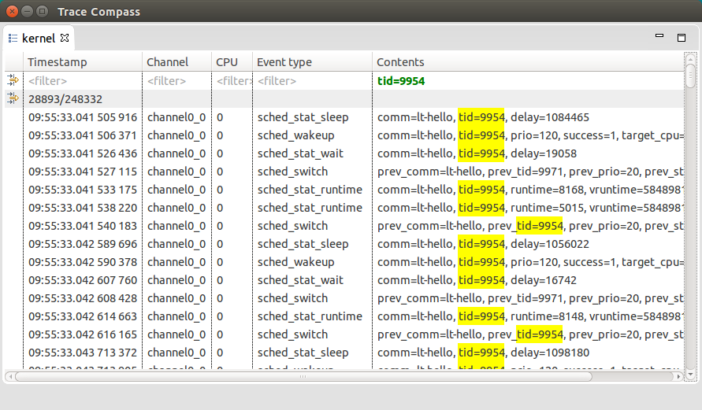Click the kernel trace icon on the tab
Image resolution: width=702 pixels, height=410 pixels.
(13, 38)
